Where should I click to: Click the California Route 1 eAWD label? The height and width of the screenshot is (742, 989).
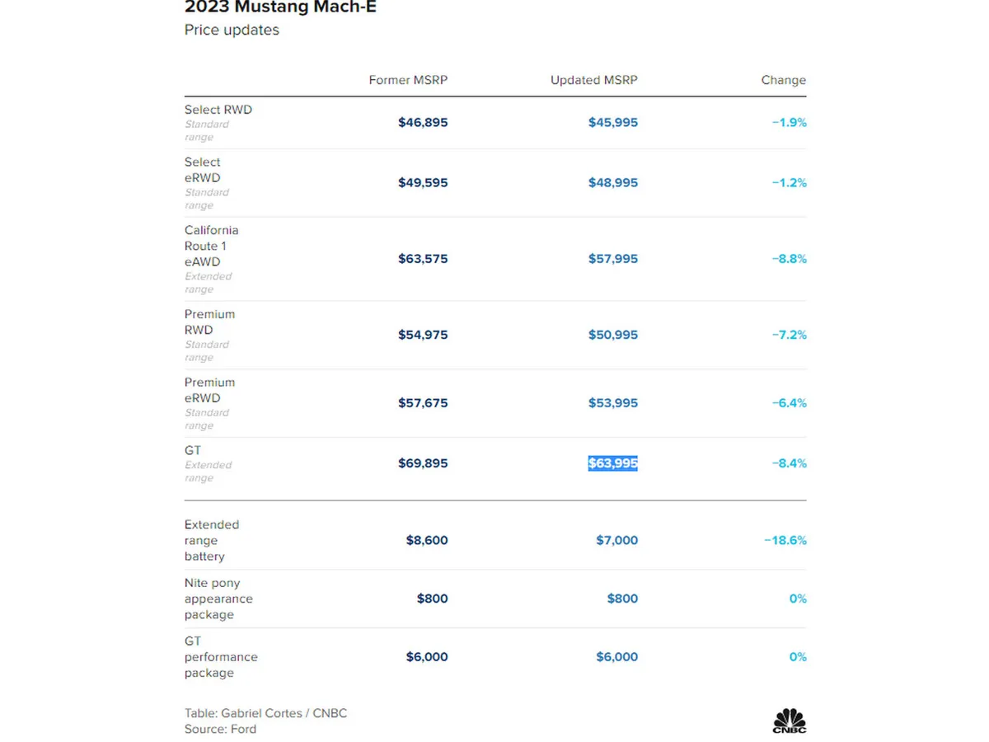[211, 246]
